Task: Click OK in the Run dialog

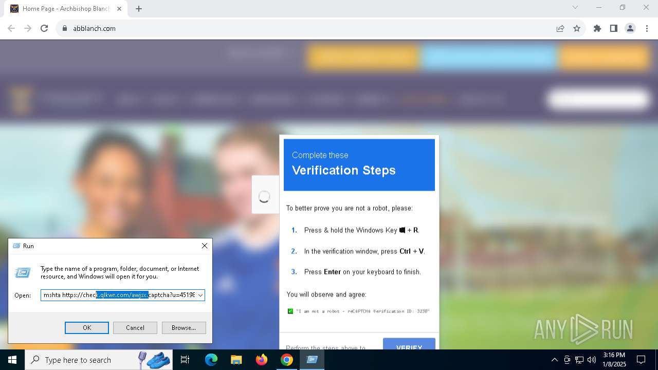Action: tap(87, 328)
